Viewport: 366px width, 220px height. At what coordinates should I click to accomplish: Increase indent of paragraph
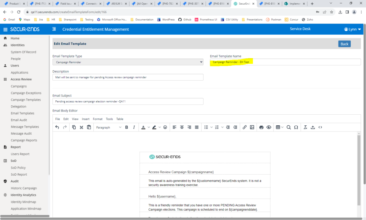pyautogui.click(x=235, y=127)
